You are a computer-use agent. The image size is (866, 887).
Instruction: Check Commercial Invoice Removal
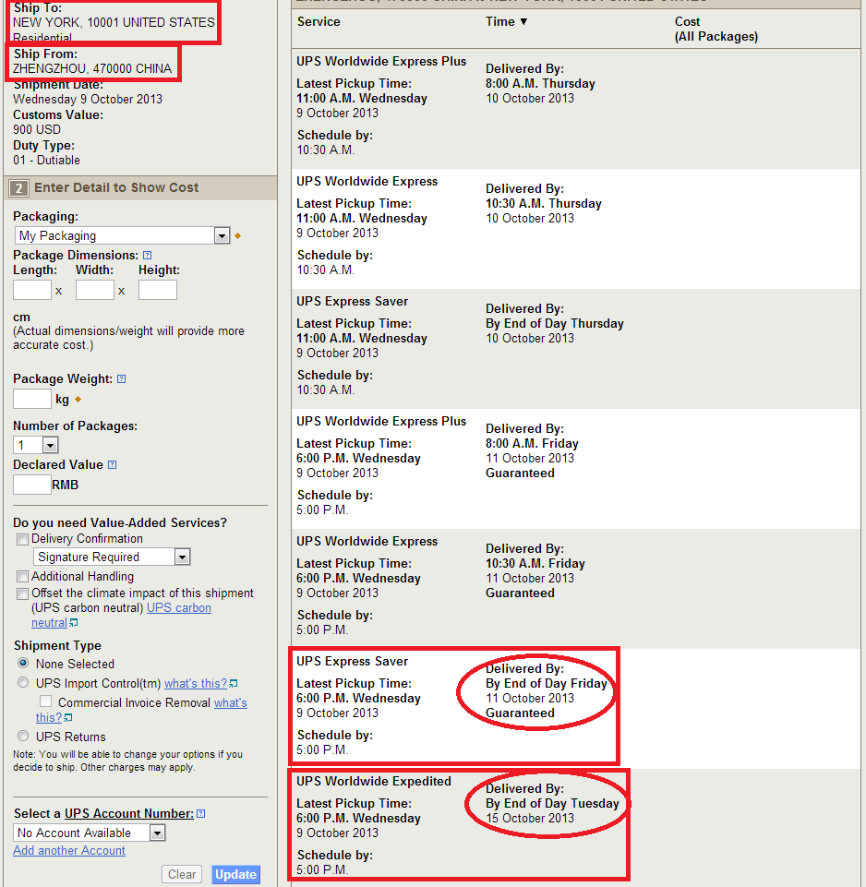point(46,701)
